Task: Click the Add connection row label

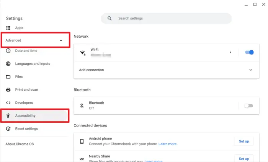Action: [92, 70]
